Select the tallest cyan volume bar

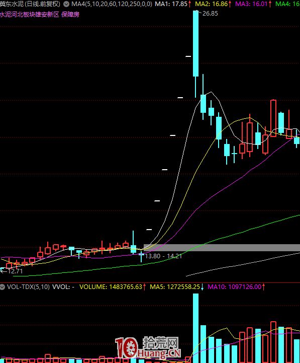coord(195,328)
